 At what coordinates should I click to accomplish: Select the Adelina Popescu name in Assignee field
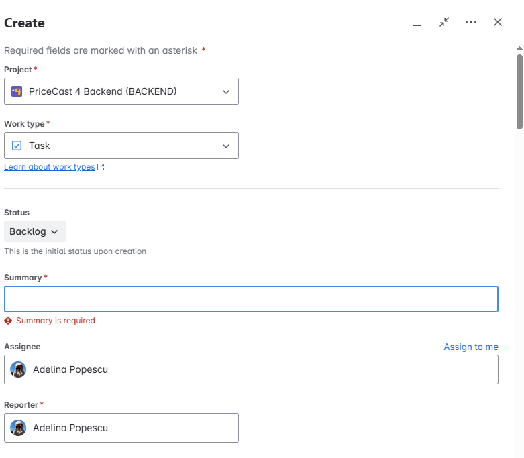click(70, 369)
